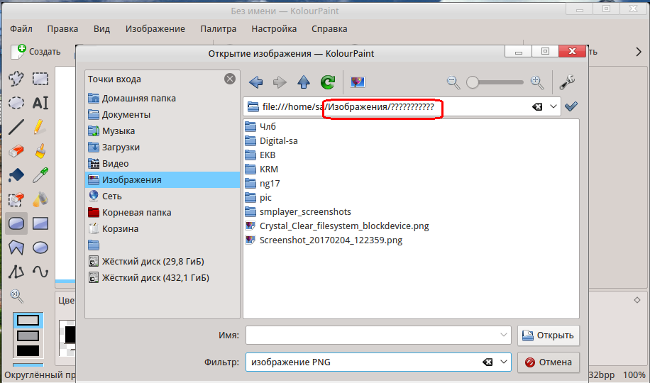Go forward in file dialog
This screenshot has width=650, height=383.
click(x=280, y=82)
